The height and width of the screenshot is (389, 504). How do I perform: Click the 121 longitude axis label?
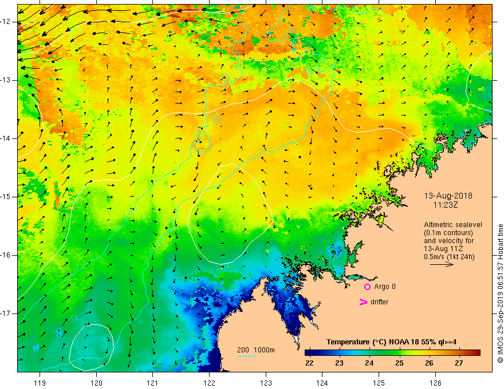point(153,383)
